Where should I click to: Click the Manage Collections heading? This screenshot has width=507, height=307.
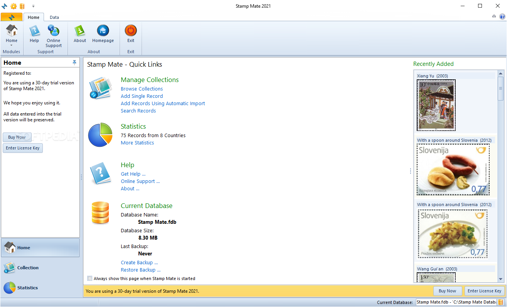150,80
